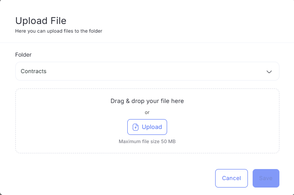Click the file-arrow icon inside Upload button
The width and height of the screenshot is (294, 195).
[x=136, y=127]
